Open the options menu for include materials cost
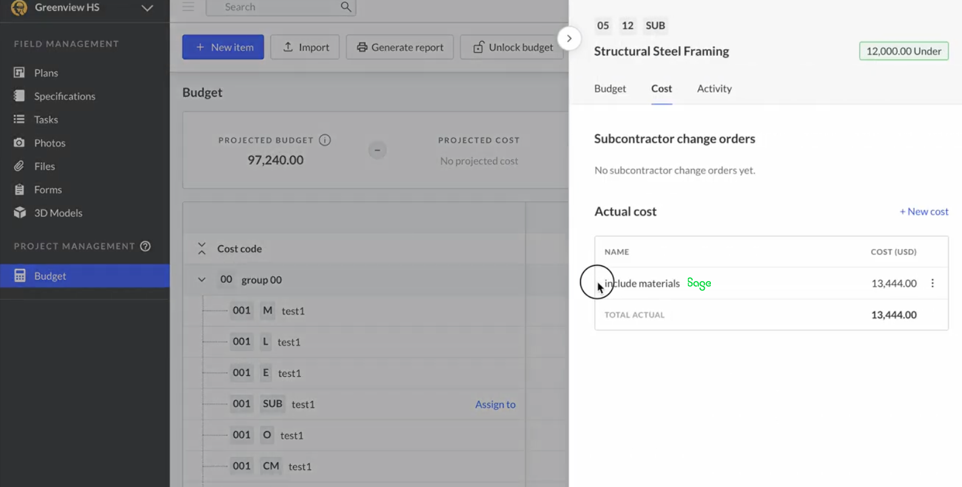 932,283
